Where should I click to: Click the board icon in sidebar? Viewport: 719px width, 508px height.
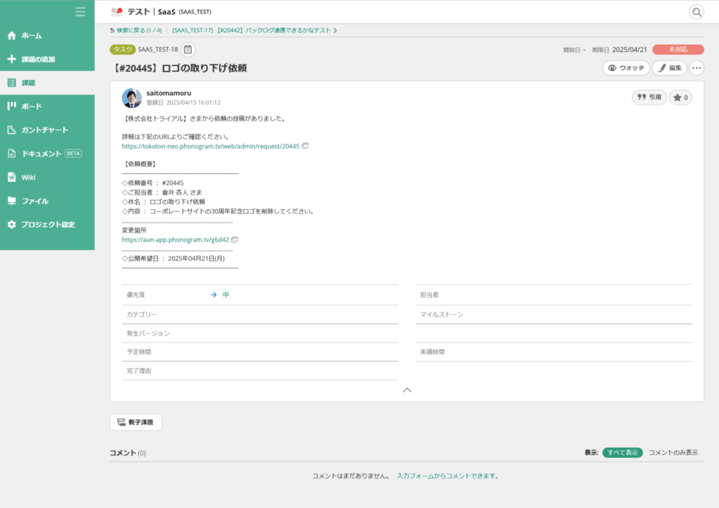tap(12, 106)
